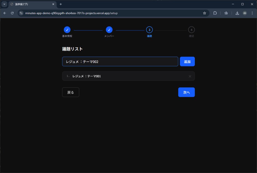Screen dimensions: 257x173
Task: Focus the agenda topic input field
Action: tap(120, 62)
